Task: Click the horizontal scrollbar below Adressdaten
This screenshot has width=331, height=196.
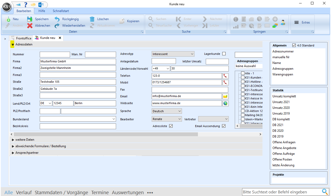Action: point(105,134)
